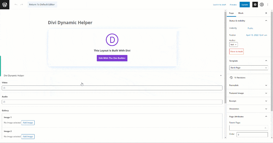Click the Order number field

point(252,135)
